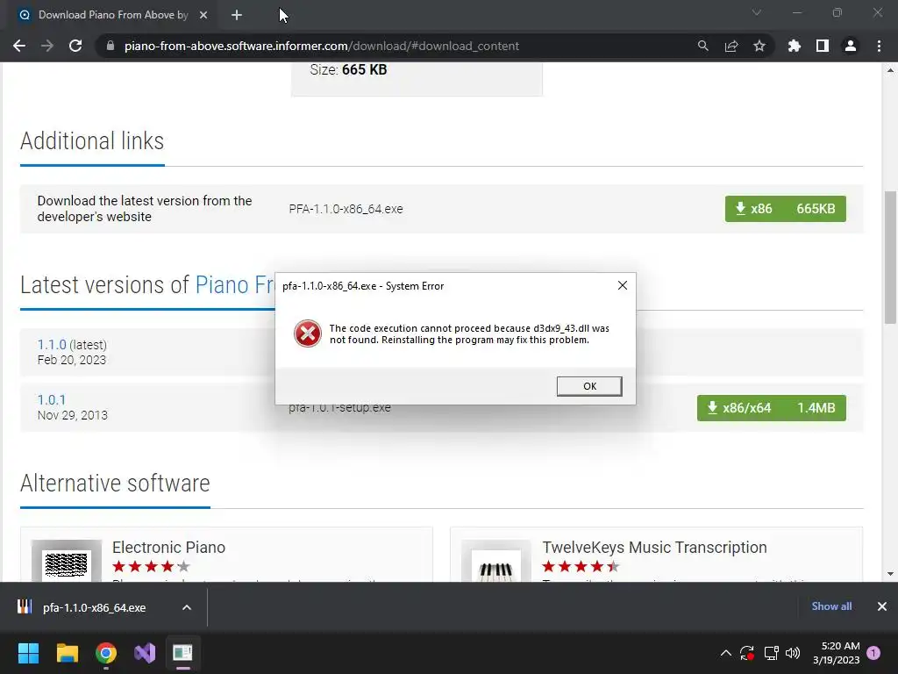This screenshot has height=674, width=898.
Task: Toggle the browser side panel
Action: pos(823,46)
